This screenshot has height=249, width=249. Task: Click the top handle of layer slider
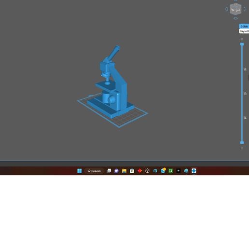click(242, 44)
